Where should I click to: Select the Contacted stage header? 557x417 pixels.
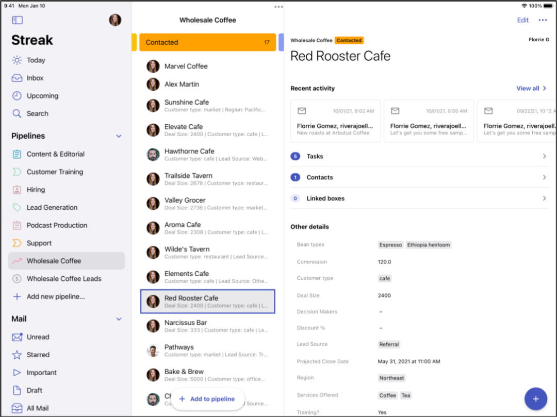tap(207, 42)
